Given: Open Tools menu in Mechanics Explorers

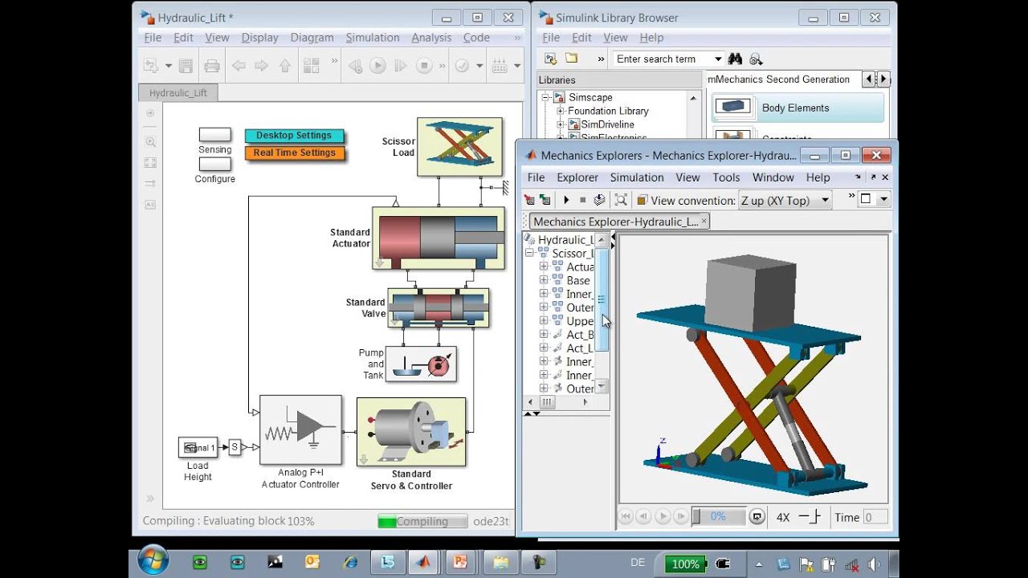Looking at the screenshot, I should click(726, 177).
